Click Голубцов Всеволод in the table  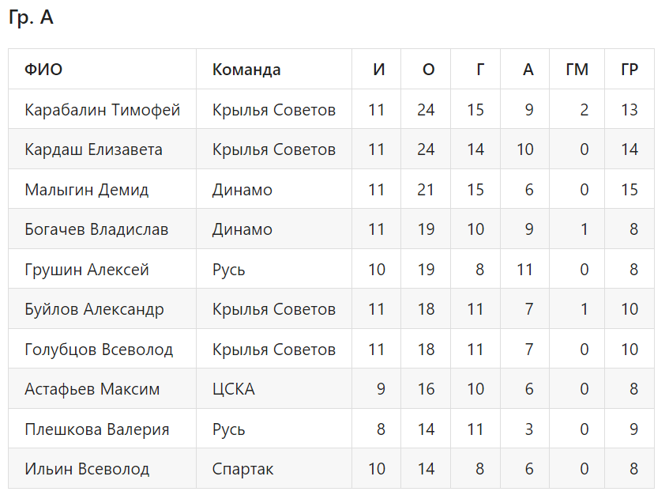point(99,350)
